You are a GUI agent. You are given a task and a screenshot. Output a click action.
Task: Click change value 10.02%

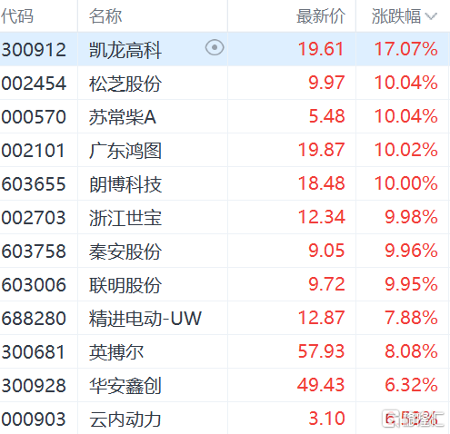click(406, 150)
